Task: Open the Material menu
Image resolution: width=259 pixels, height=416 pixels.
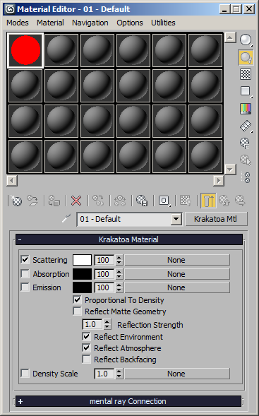Action: point(50,23)
